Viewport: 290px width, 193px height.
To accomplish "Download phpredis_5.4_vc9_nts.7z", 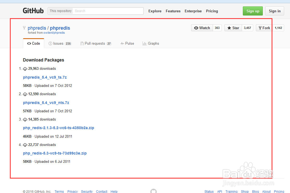I will point(46,103).
